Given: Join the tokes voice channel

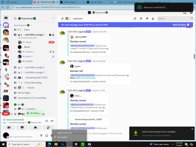Looking at the screenshot, I should point(34,30).
